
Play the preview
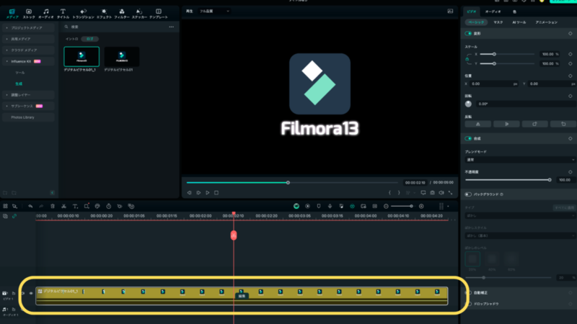[x=208, y=192]
